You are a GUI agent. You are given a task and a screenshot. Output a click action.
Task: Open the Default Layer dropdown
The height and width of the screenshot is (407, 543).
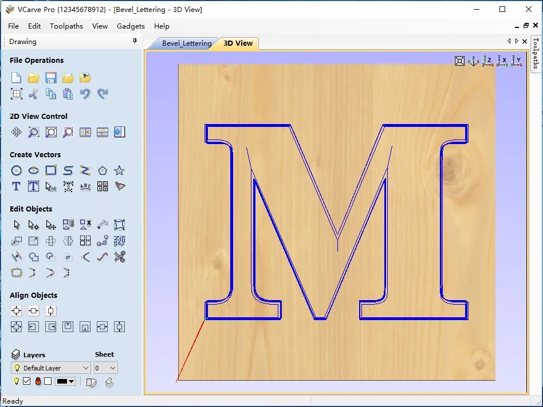(51, 368)
